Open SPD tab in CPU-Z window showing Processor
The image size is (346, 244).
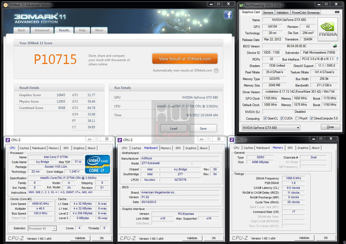click(x=66, y=148)
